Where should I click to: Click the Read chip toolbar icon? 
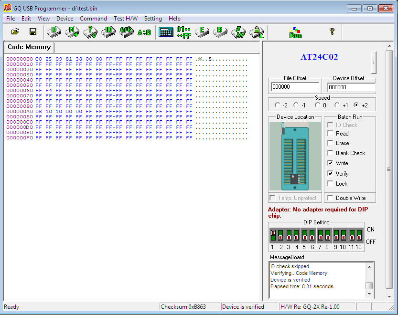click(72, 32)
